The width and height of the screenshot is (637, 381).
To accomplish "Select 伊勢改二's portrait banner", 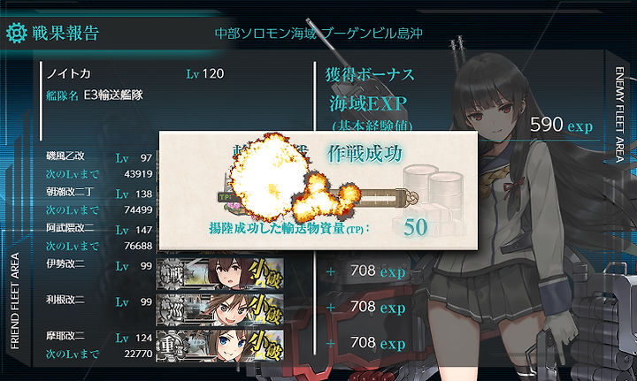I will [219, 274].
